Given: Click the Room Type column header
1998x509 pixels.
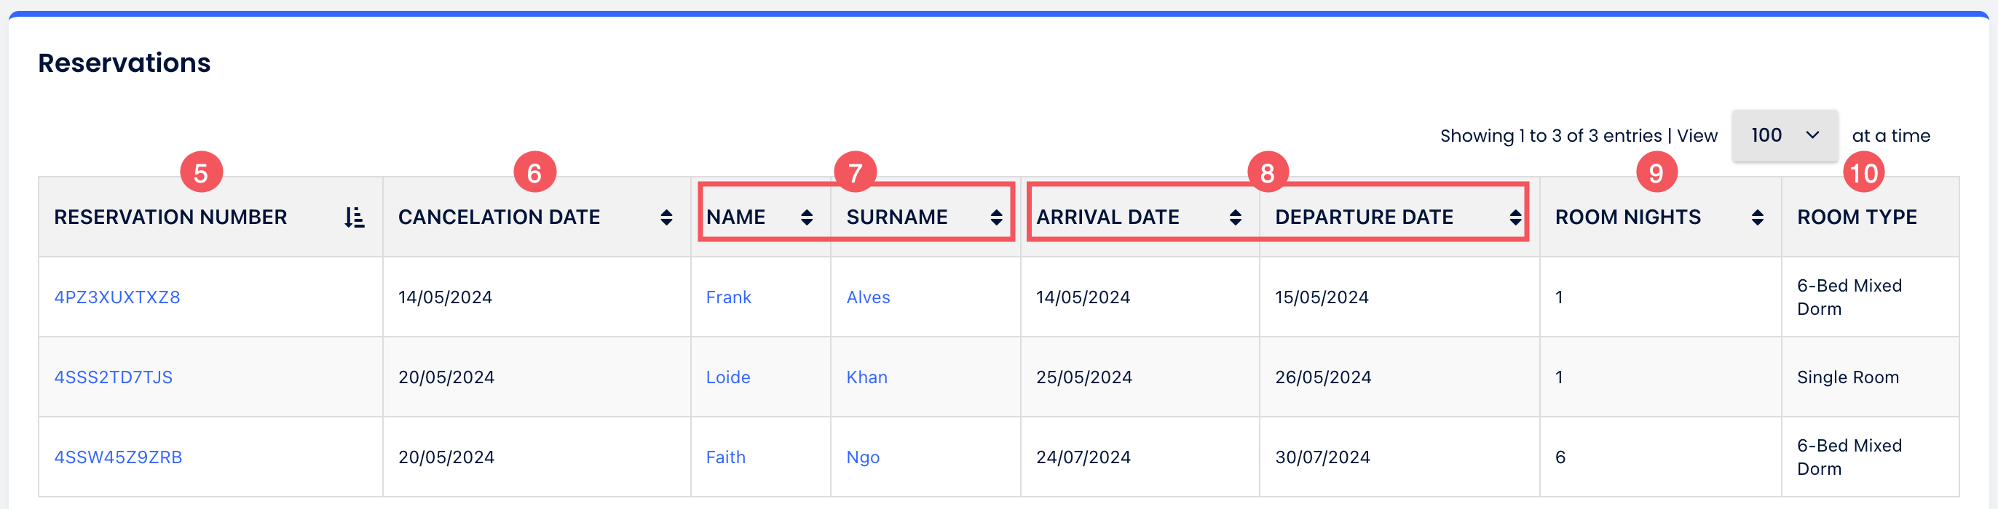Looking at the screenshot, I should pos(1857,217).
